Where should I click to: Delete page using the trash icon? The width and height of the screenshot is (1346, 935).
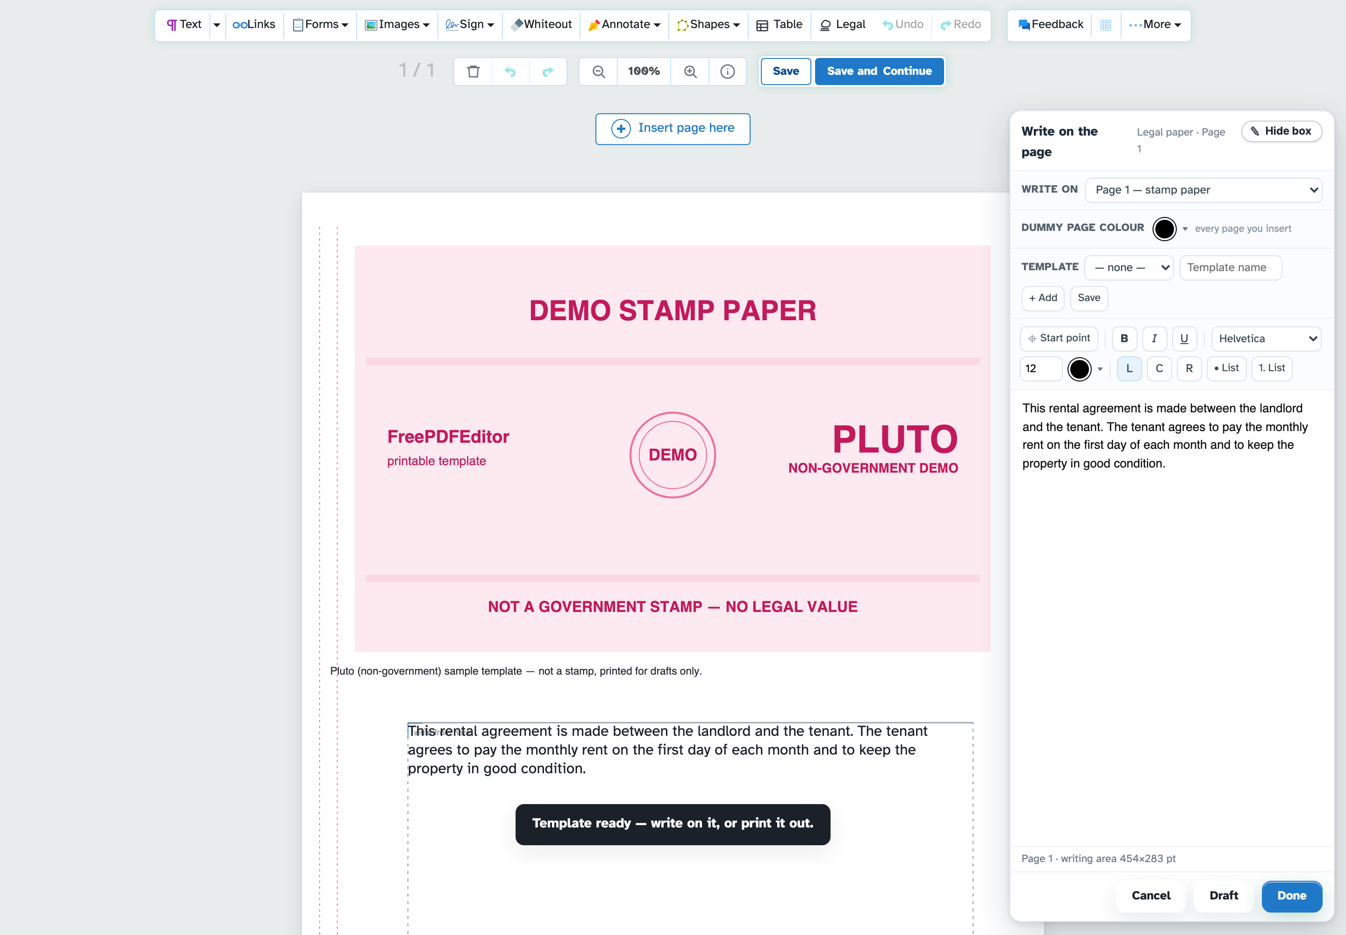click(x=473, y=72)
